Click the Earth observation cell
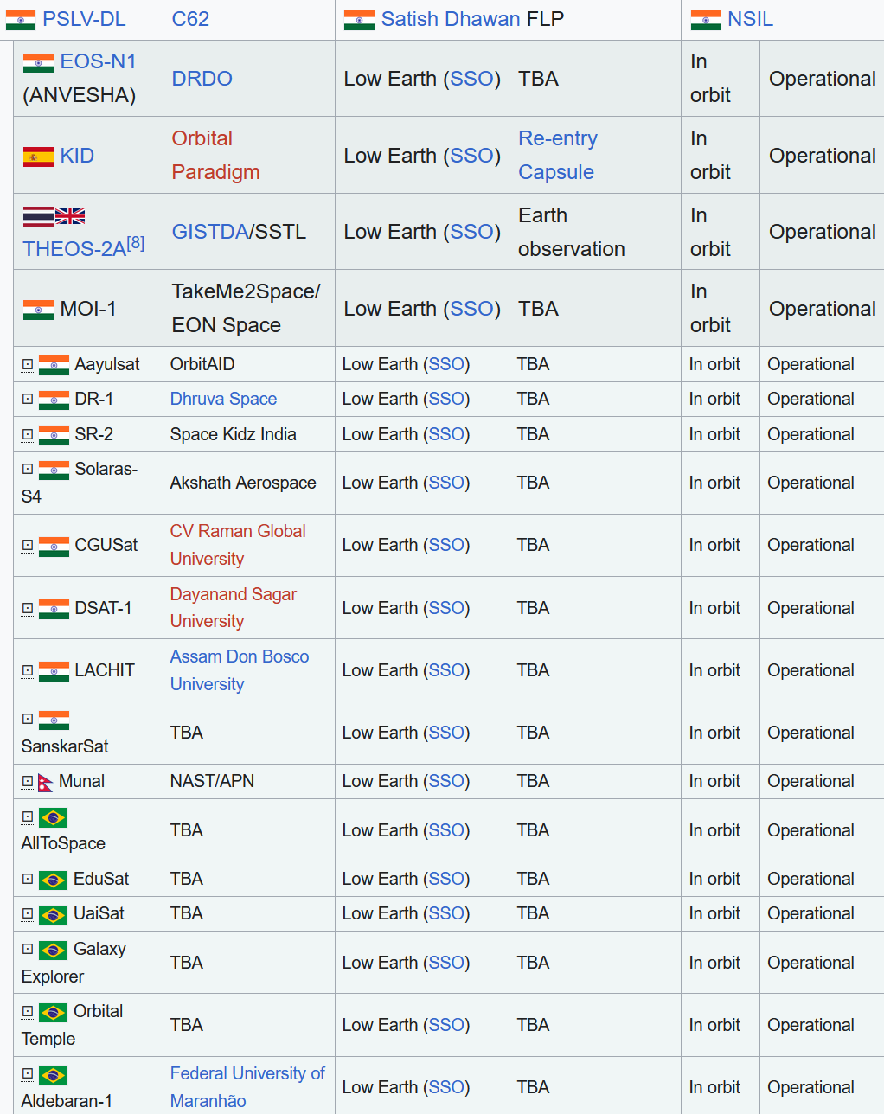Screen dimensions: 884x1114 [595, 232]
